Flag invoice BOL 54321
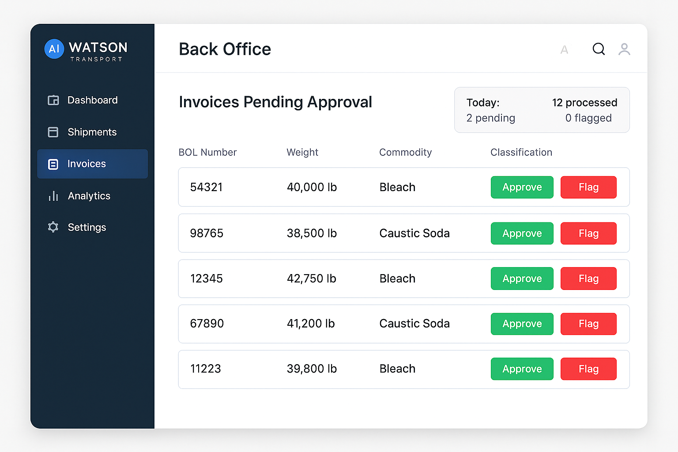This screenshot has width=678, height=452. (588, 187)
